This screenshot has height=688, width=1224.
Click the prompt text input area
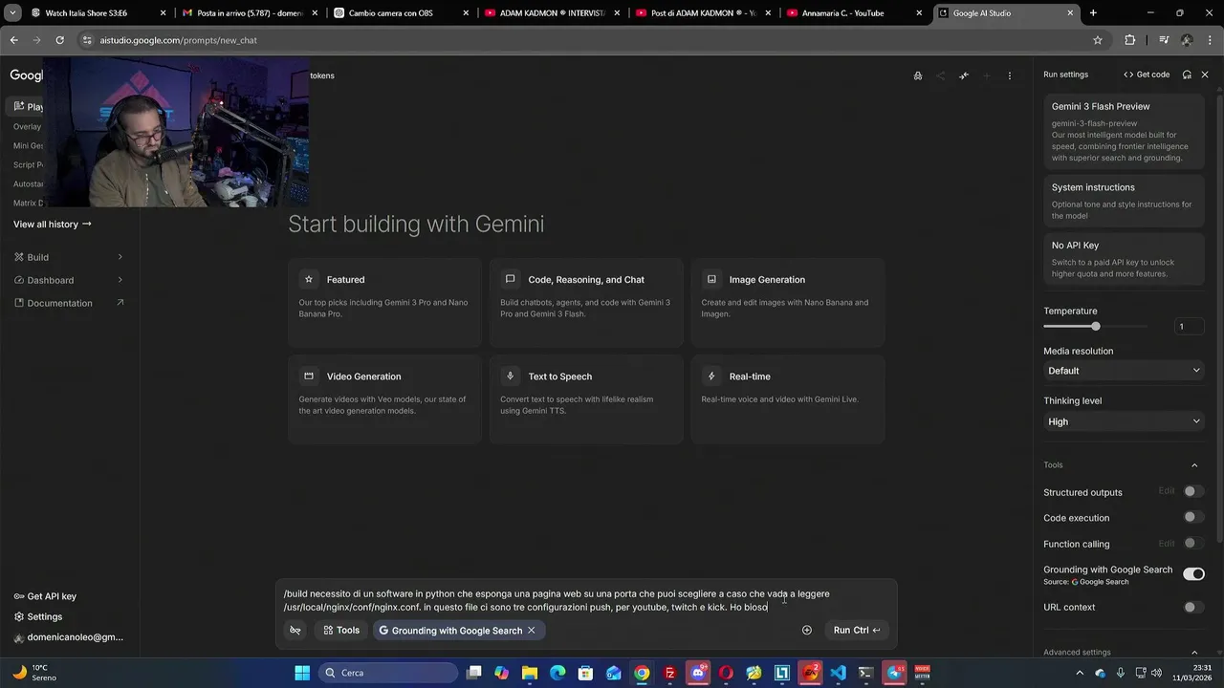585,600
